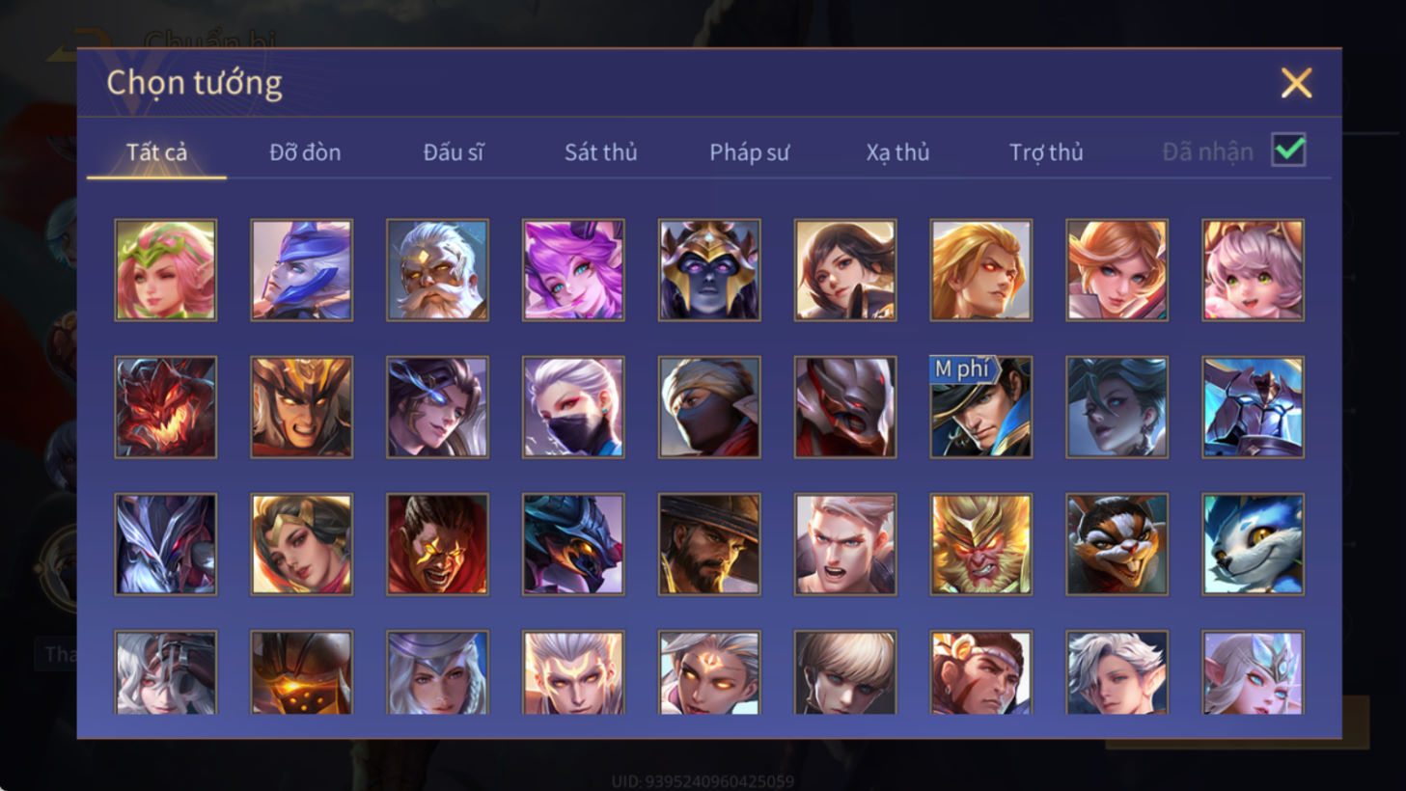The image size is (1406, 791).
Task: Select the straw-hat bearded swordsman hero
Action: click(709, 544)
